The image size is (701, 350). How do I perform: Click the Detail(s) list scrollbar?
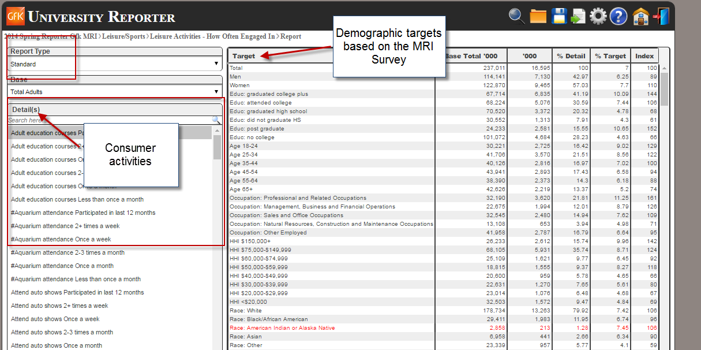[x=217, y=147]
